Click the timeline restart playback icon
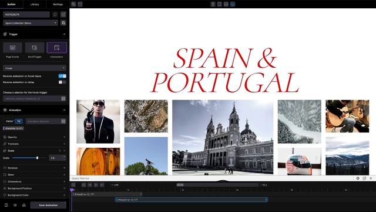Screen dimensions: 376x212 click(x=83, y=185)
